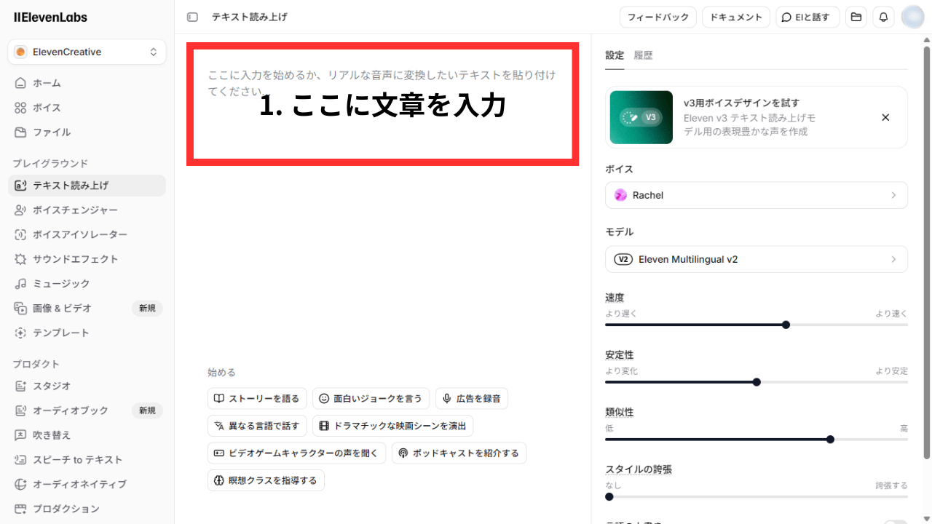Dismiss the v3 voice design banner
The height and width of the screenshot is (524, 932).
(885, 117)
